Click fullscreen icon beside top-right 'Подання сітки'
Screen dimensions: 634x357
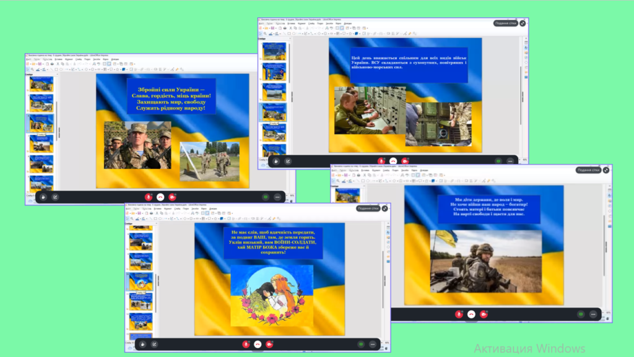523,23
